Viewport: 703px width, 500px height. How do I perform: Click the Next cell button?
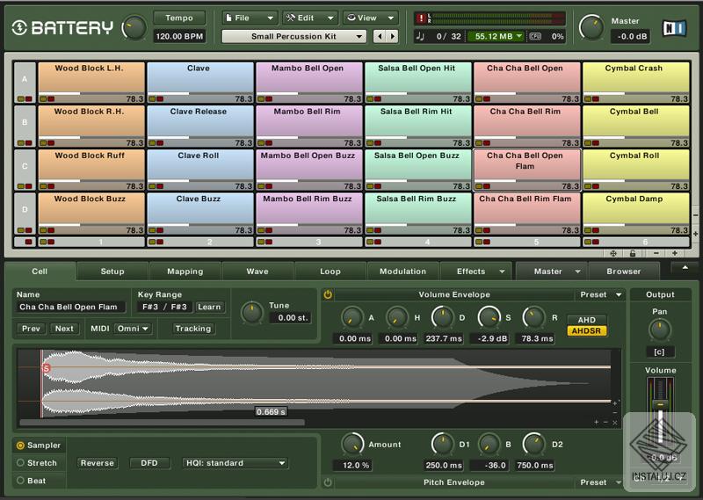64,329
